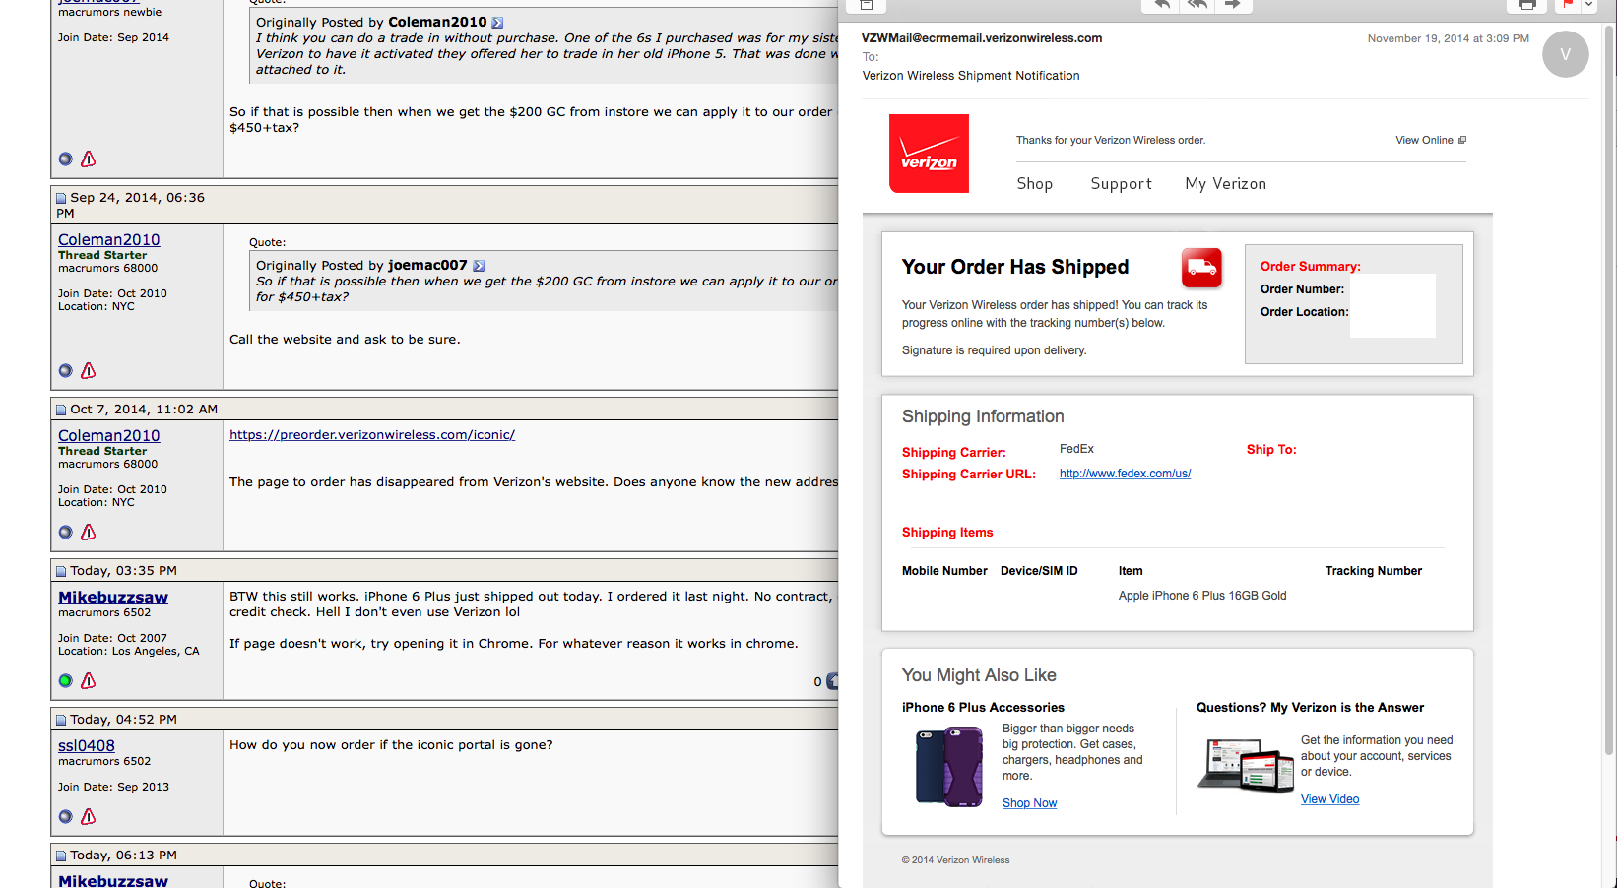Open the My Verizon tab
This screenshot has height=888, width=1617.
click(1225, 184)
